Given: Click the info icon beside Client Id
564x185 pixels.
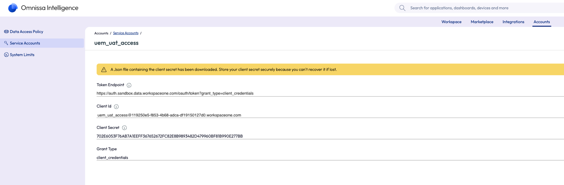Looking at the screenshot, I should [116, 107].
